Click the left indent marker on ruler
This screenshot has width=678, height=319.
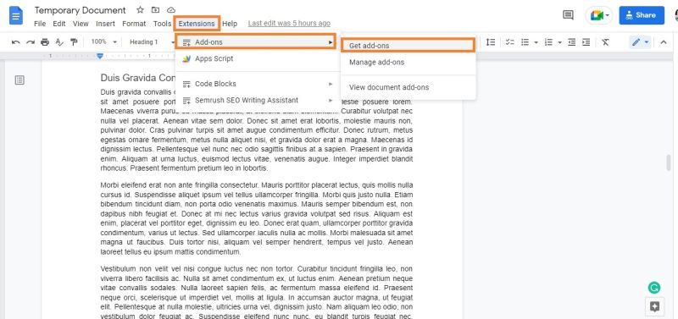point(100,56)
